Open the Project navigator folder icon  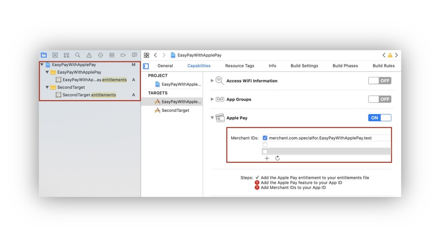click(x=44, y=55)
